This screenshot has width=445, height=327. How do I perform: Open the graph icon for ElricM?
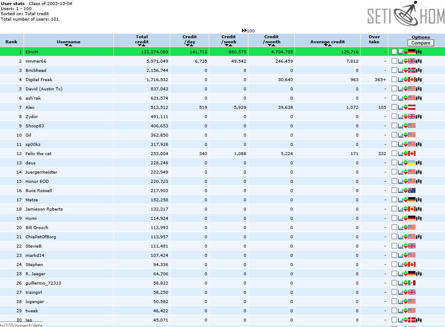(400, 52)
